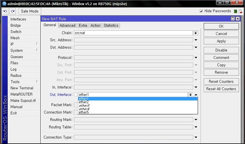Open the Bridge menu item
The width and height of the screenshot is (245, 144).
click(24, 26)
